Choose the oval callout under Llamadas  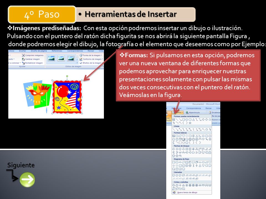tap(180, 175)
